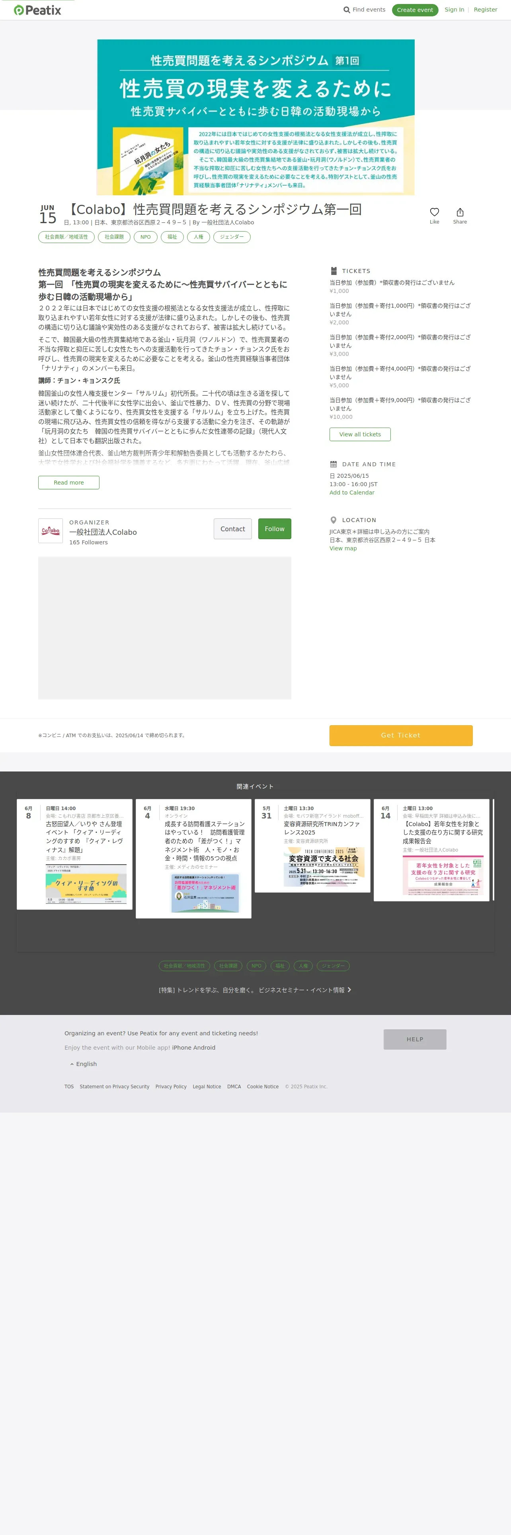Viewport: 511px width, 1535px height.
Task: Click the grey map placeholder area
Action: 165,628
